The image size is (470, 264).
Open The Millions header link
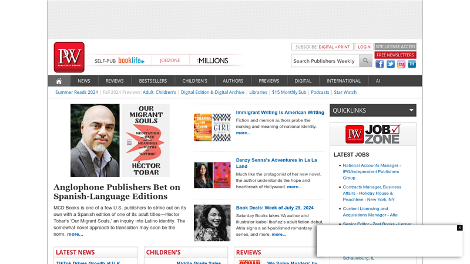(213, 61)
